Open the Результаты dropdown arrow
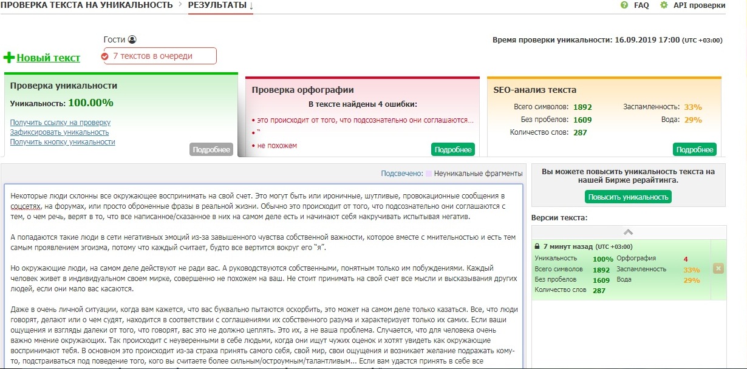 (251, 5)
